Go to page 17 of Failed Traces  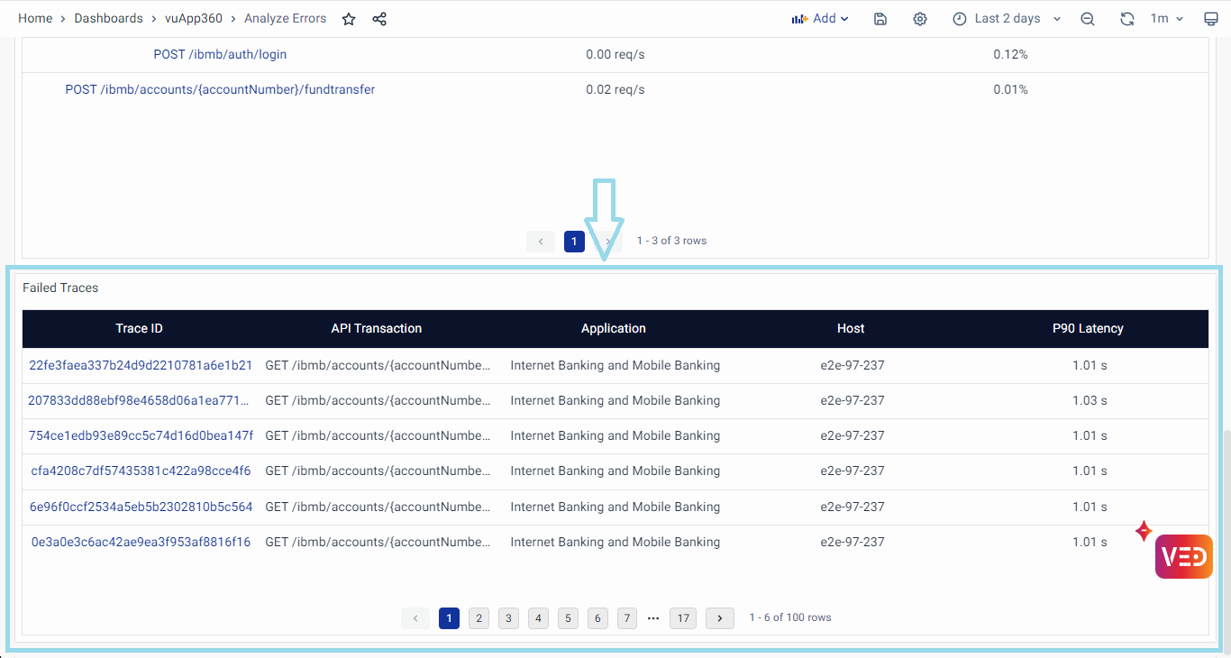coord(683,618)
